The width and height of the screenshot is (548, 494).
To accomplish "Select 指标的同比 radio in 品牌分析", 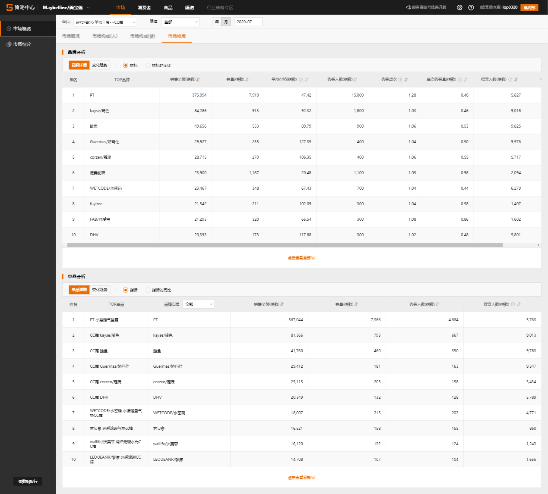I will 148,66.
